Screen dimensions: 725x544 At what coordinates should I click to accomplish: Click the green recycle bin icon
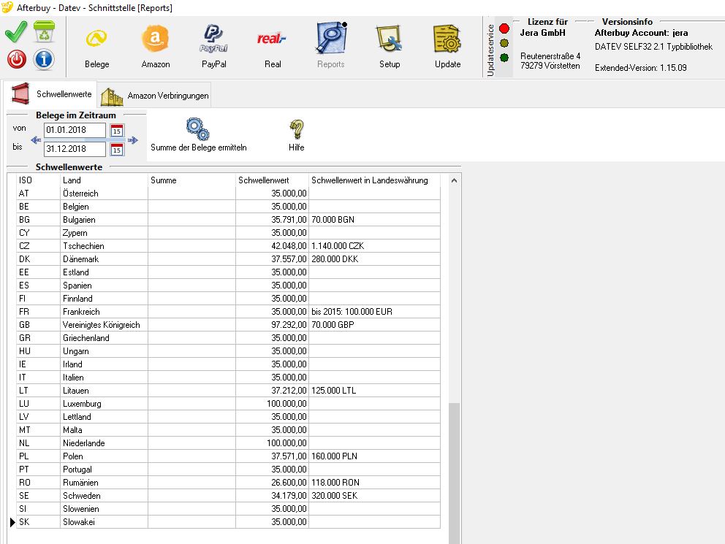(44, 33)
